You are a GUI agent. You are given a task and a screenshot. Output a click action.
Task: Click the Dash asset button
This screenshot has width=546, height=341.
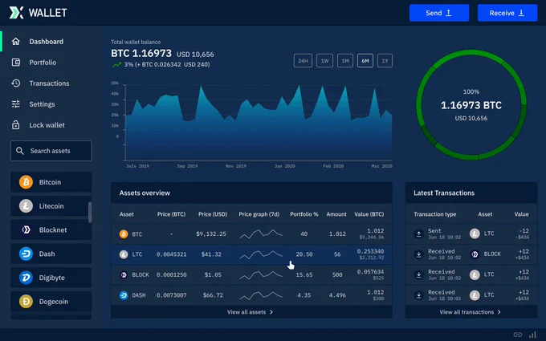pos(51,254)
